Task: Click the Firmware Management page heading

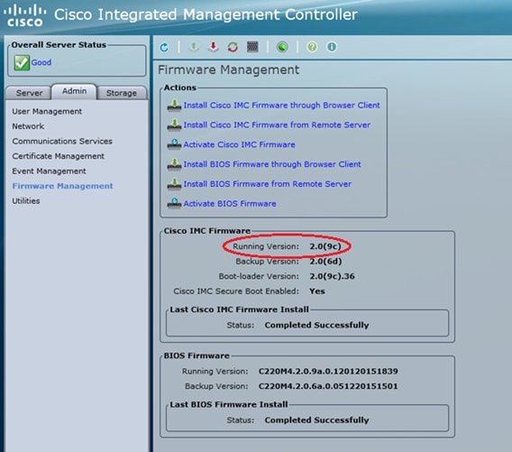Action: click(x=229, y=70)
